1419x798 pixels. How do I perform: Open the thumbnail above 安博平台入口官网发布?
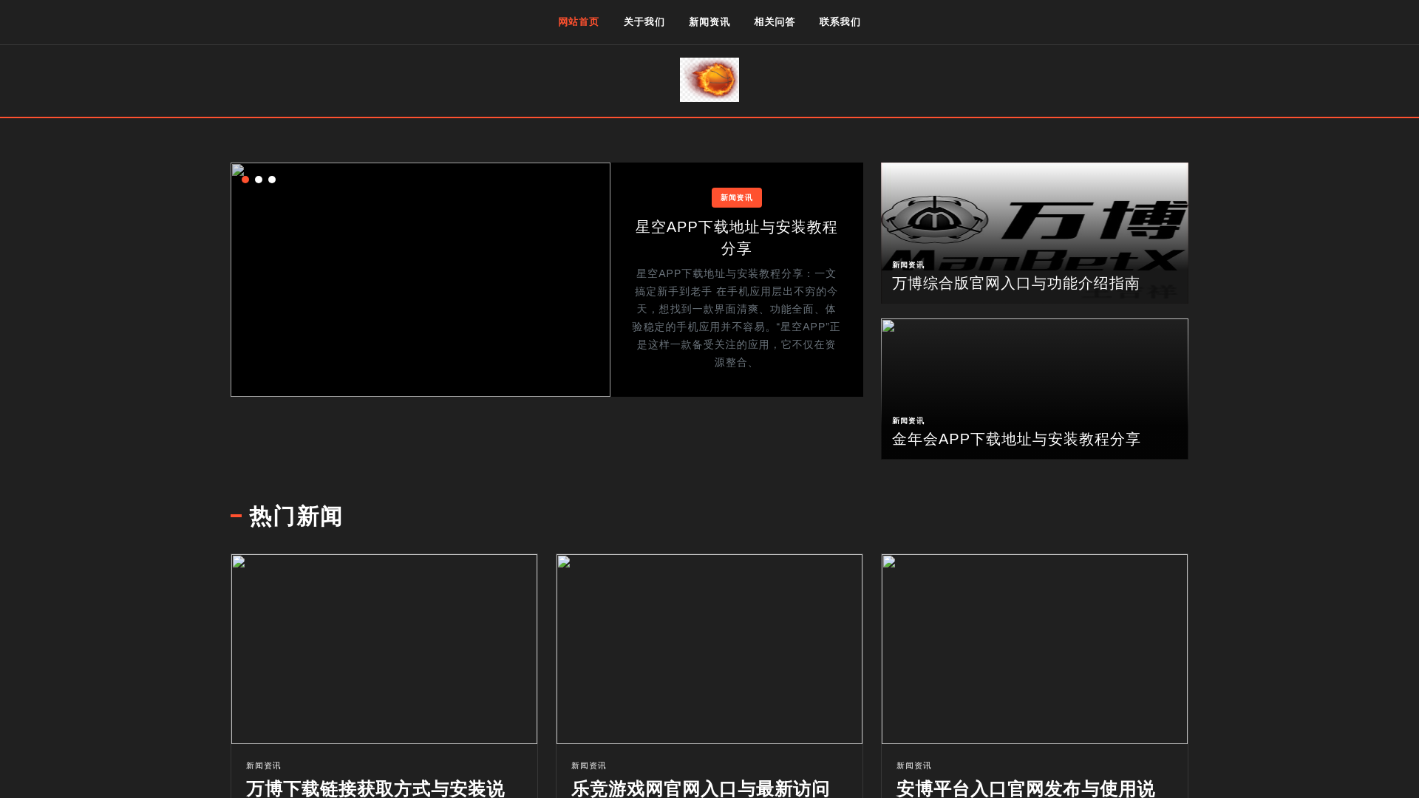1035,649
